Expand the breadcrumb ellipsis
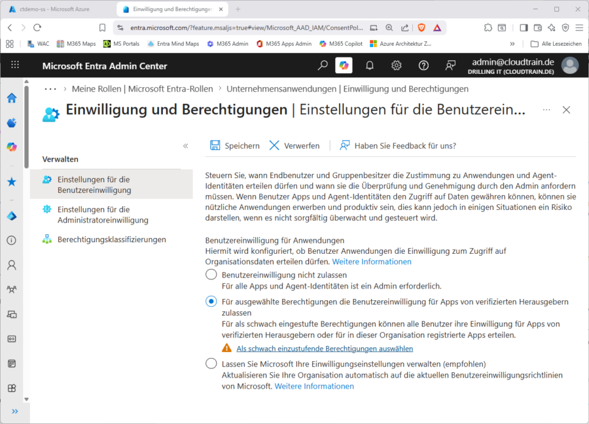The image size is (589, 424). pos(50,89)
